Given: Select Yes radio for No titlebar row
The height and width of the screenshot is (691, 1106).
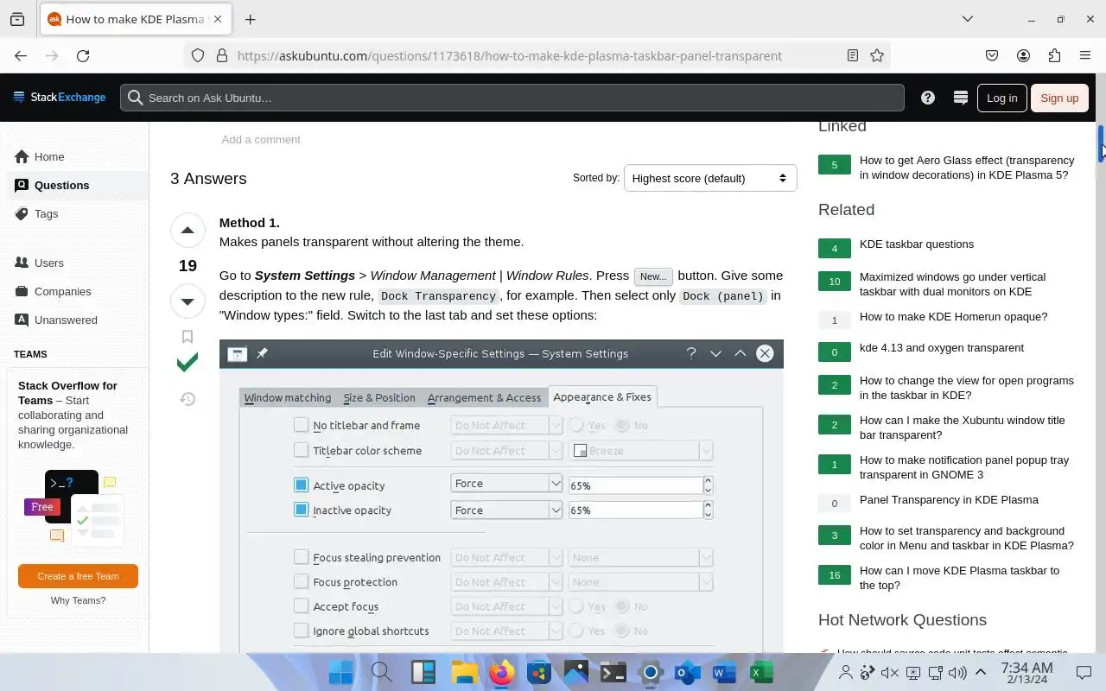Looking at the screenshot, I should click(x=576, y=425).
